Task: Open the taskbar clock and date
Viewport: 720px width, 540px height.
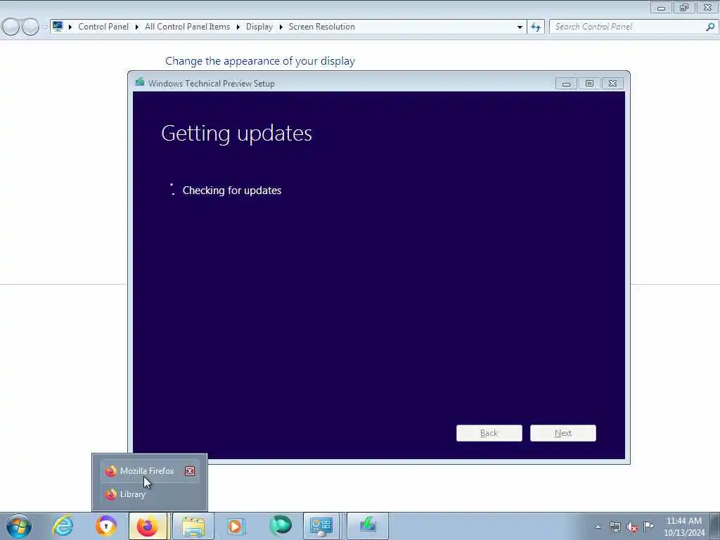Action: [684, 527]
